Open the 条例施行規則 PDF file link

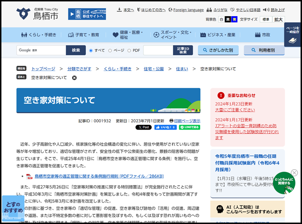99,176
